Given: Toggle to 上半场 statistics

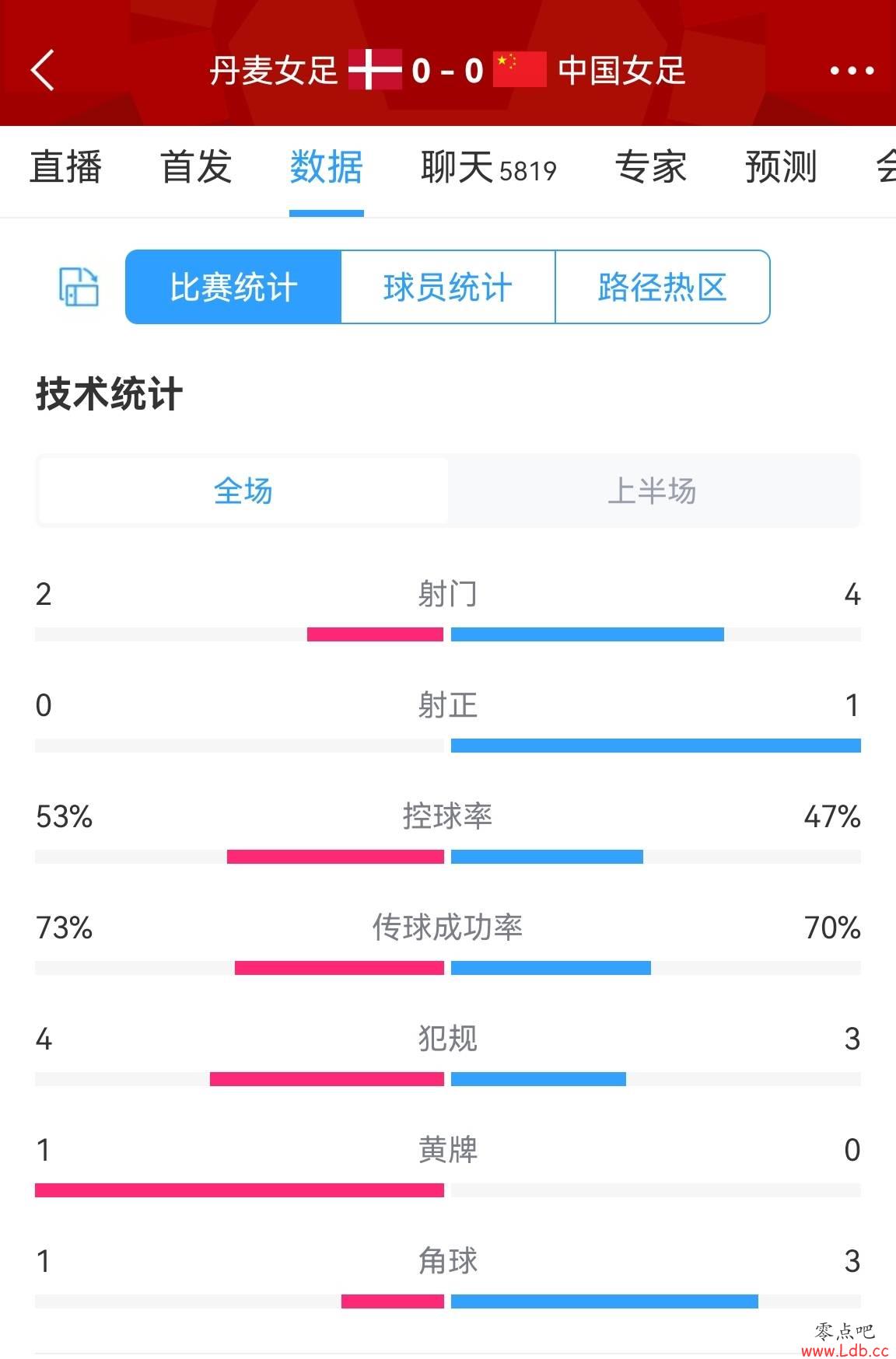Looking at the screenshot, I should 653,491.
